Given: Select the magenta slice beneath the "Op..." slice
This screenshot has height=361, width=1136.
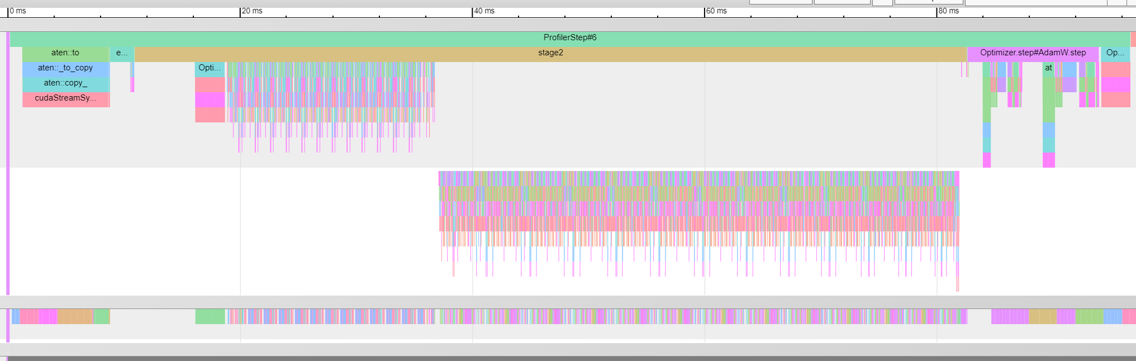Looking at the screenshot, I should (1115, 83).
